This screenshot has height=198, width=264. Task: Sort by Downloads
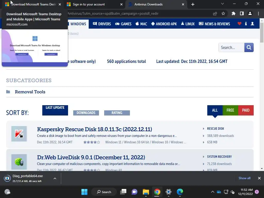pyautogui.click(x=86, y=113)
